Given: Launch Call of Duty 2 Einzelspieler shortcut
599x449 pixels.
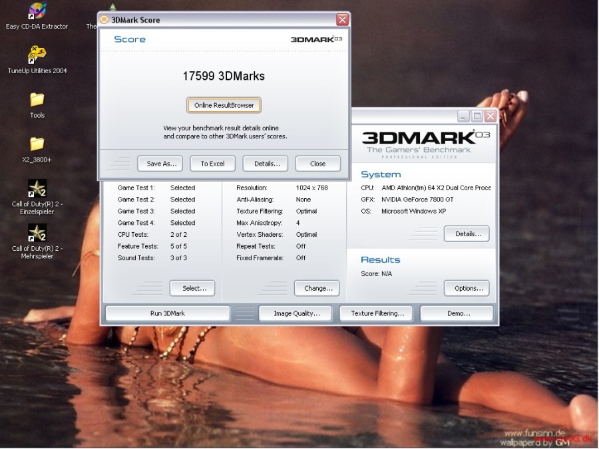Looking at the screenshot, I should pos(37,197).
